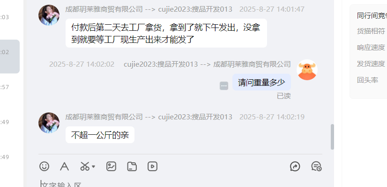Open seller avatar above 不超一公斤的亲
Screen dimensions: 387x187
(x=49, y=123)
